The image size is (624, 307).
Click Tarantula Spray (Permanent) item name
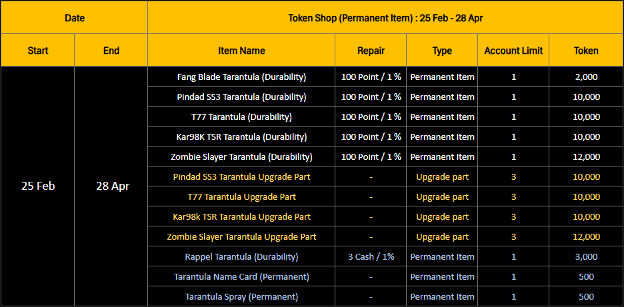pos(241,296)
